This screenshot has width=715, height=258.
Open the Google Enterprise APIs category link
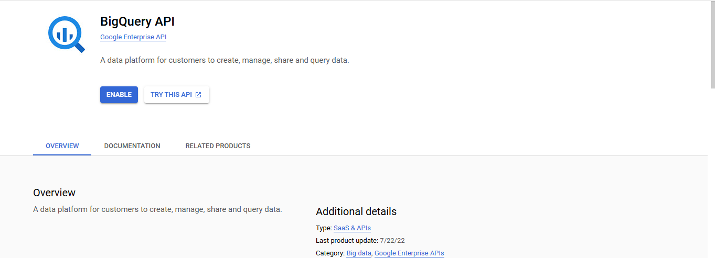[x=409, y=253]
